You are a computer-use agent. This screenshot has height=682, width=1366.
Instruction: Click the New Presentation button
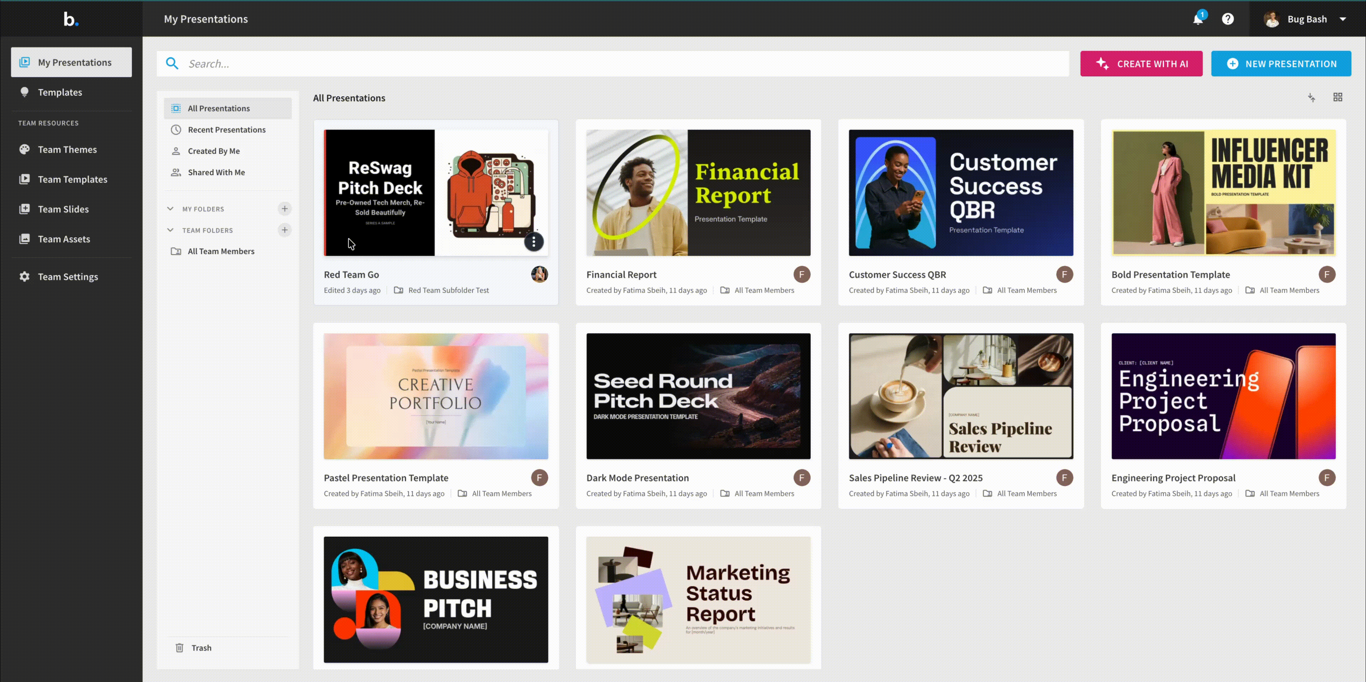click(x=1281, y=64)
